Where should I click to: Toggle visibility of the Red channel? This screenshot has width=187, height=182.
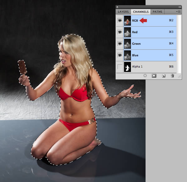[120, 32]
